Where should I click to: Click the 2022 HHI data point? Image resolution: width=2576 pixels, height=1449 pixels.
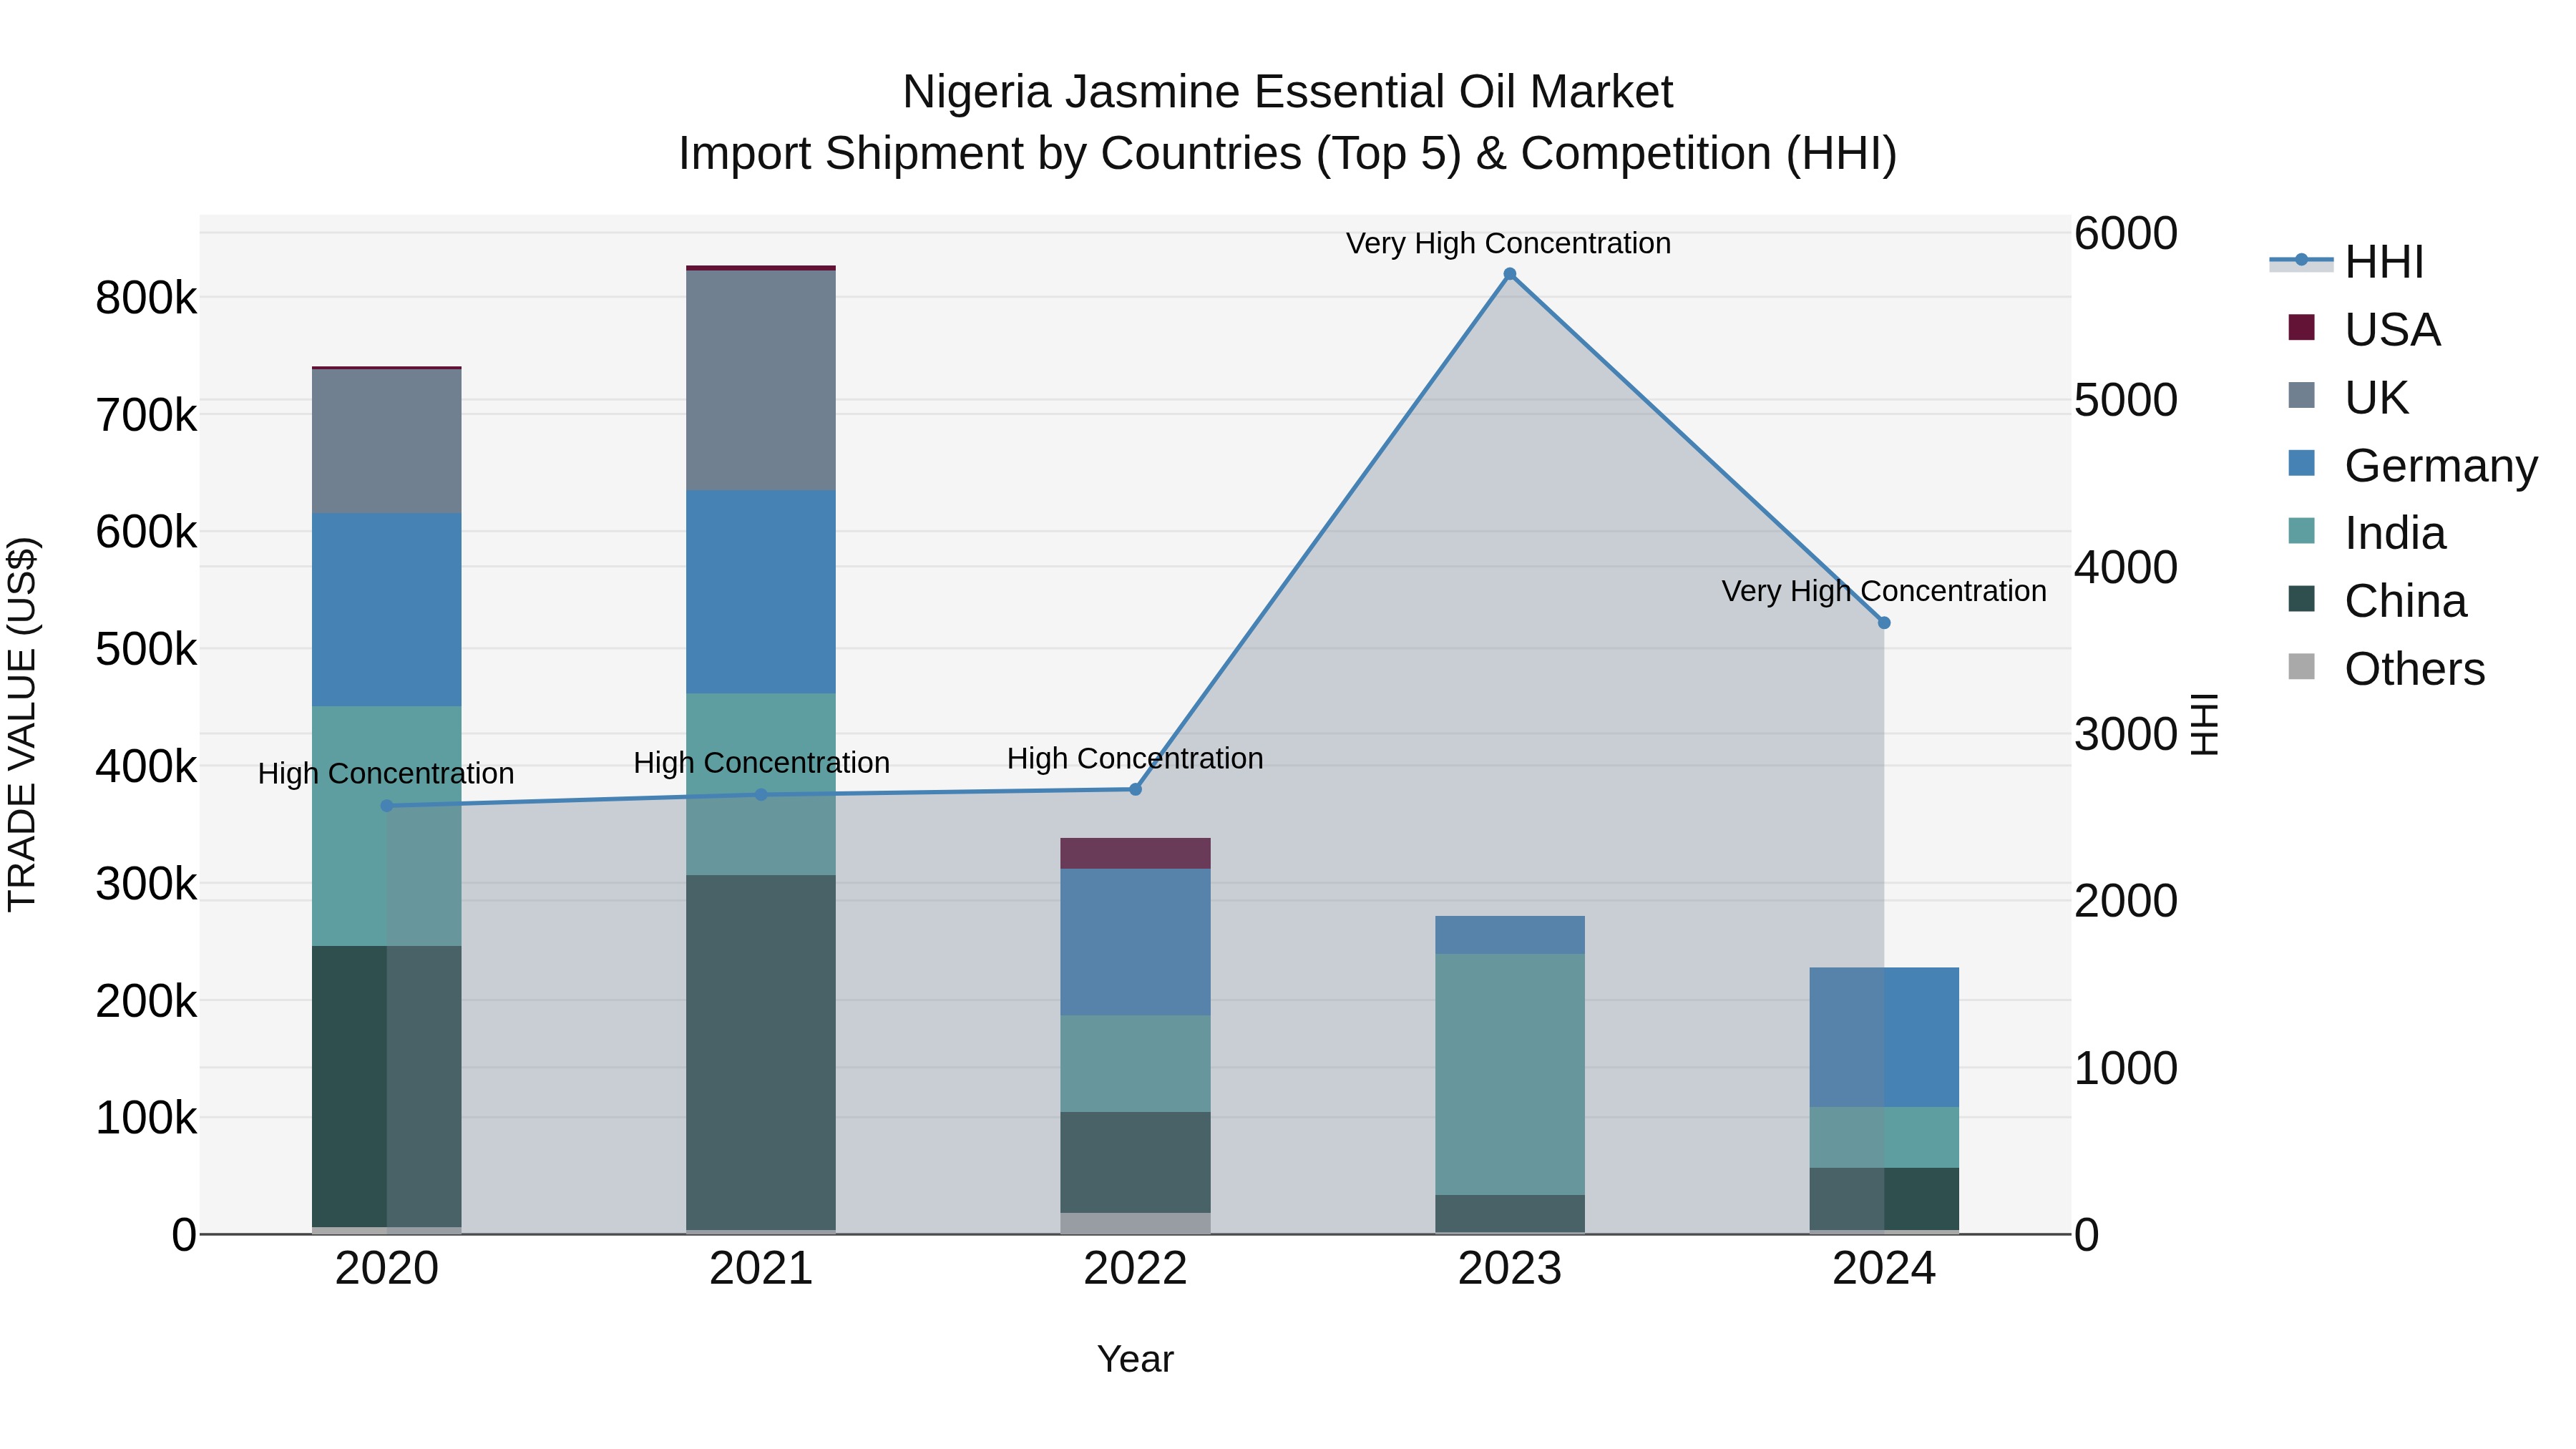pyautogui.click(x=1135, y=790)
